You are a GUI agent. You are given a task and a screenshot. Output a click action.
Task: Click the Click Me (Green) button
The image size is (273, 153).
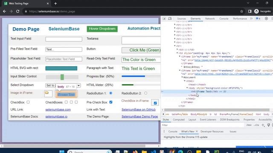(x=141, y=50)
